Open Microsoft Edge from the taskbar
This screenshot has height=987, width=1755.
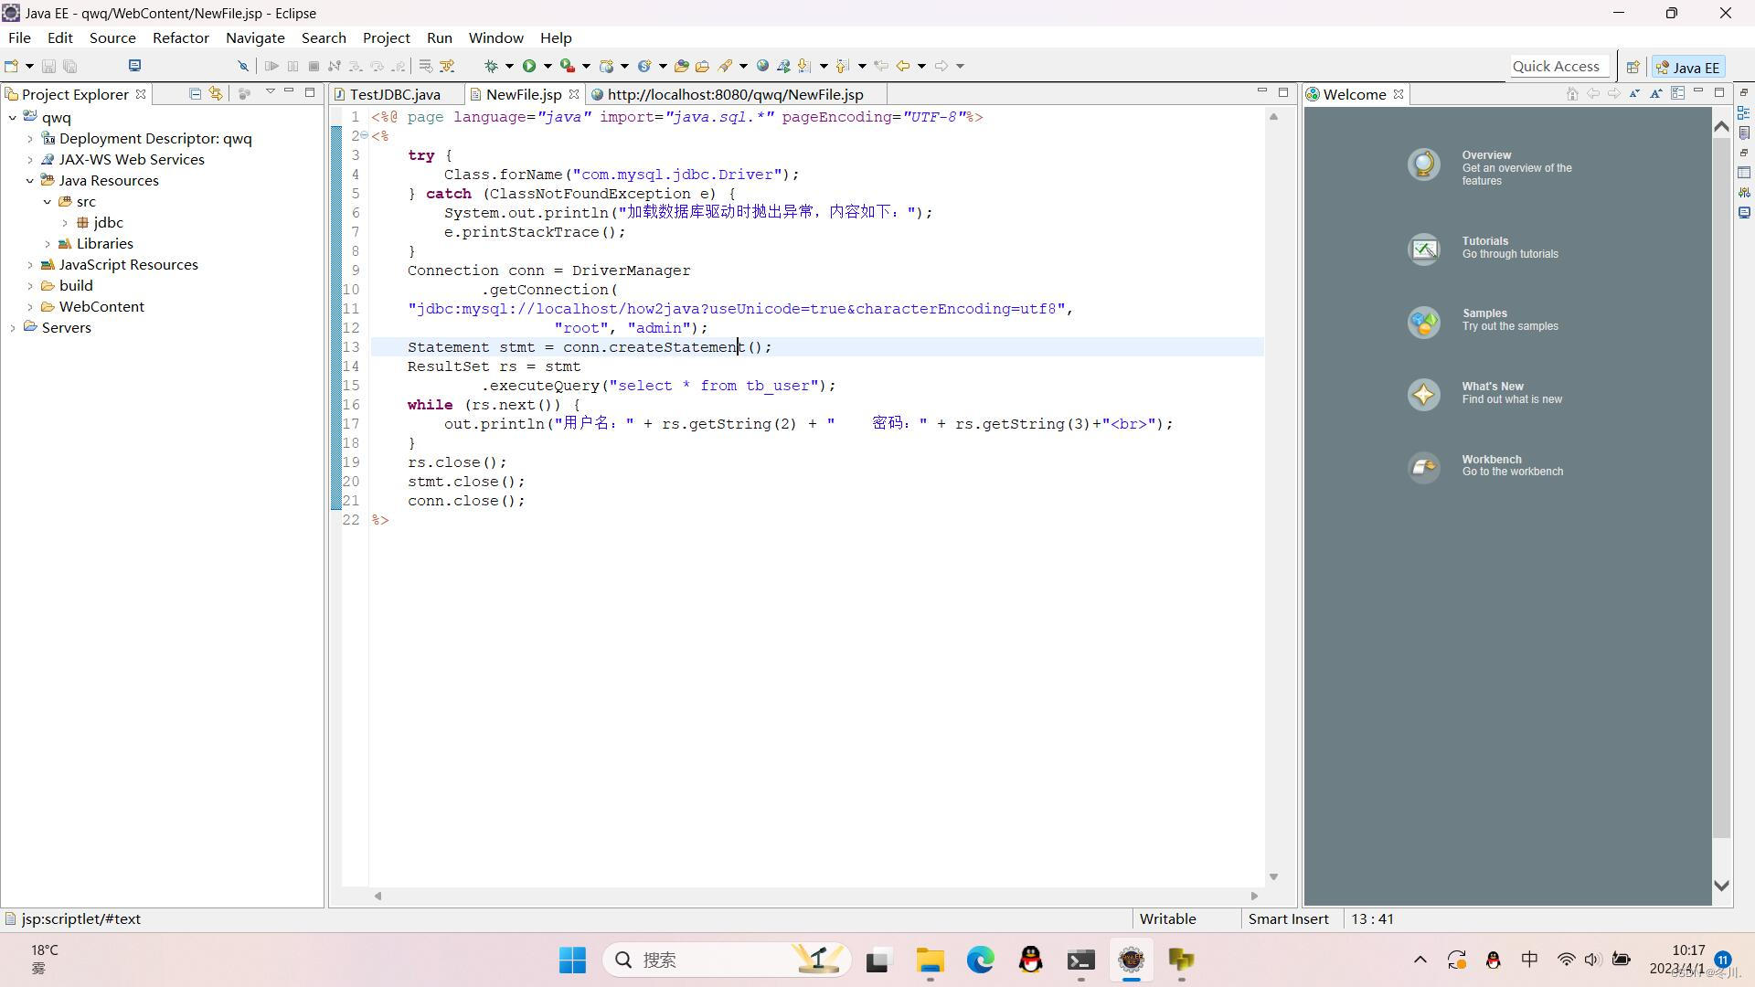pos(980,960)
